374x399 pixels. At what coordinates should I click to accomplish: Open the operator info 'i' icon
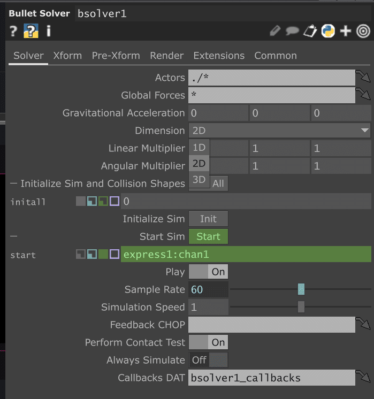coord(49,31)
